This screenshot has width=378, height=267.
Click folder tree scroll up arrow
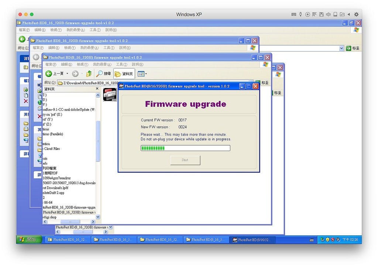pyautogui.click(x=98, y=95)
